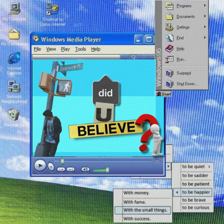Image resolution: width=224 pixels, height=224 pixels.
Task: Open Network Neighborhood desktop icon
Action: pyautogui.click(x=14, y=86)
